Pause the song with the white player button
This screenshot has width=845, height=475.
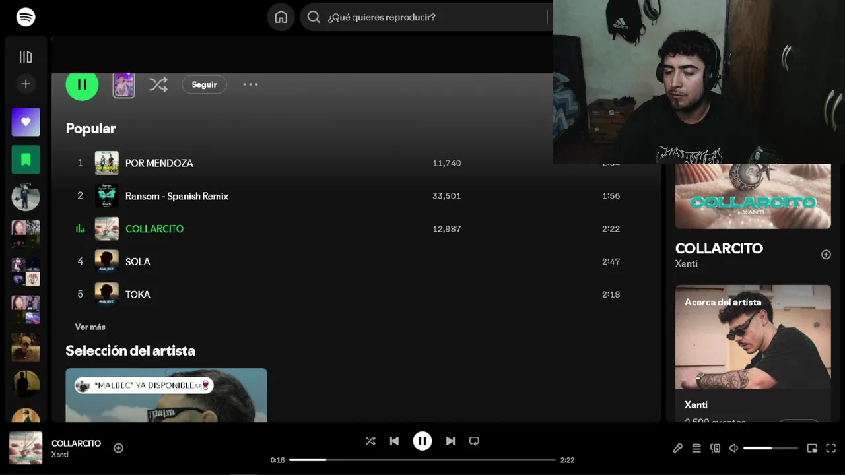(x=422, y=441)
